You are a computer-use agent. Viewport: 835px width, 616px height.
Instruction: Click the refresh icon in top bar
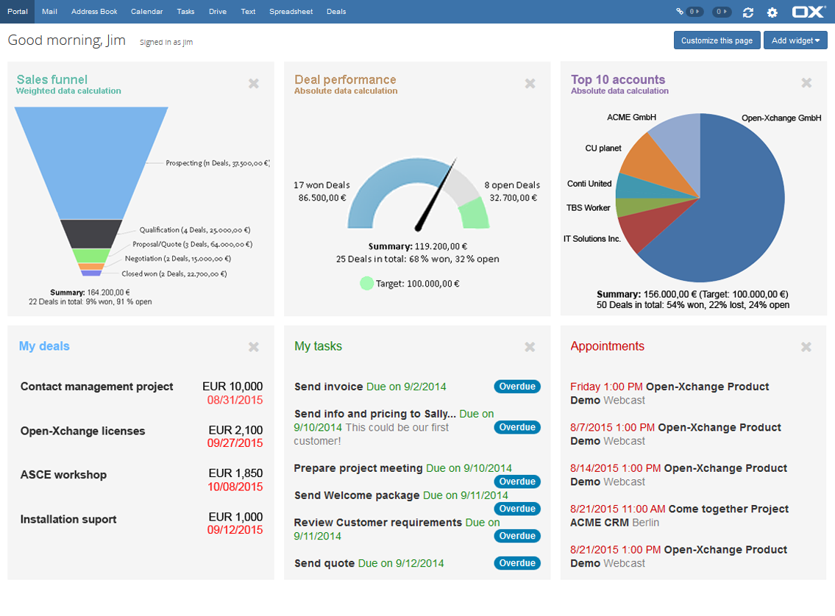(747, 12)
